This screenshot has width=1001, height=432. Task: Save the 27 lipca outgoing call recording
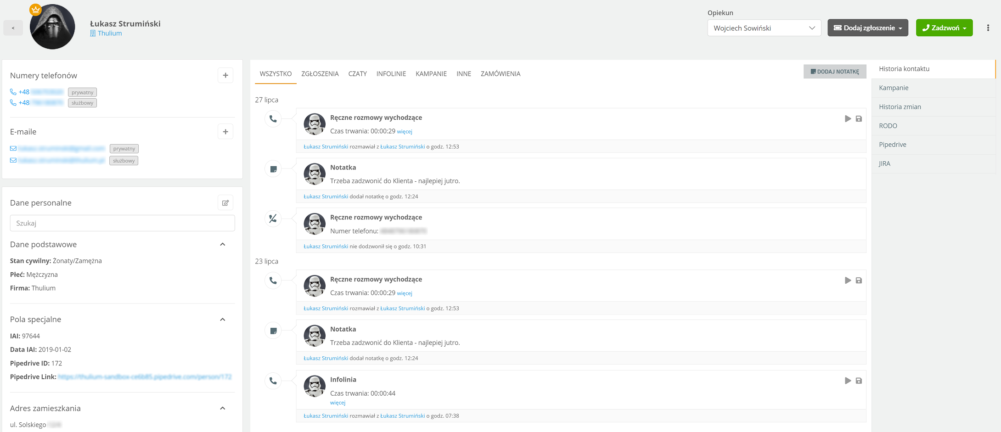click(859, 119)
